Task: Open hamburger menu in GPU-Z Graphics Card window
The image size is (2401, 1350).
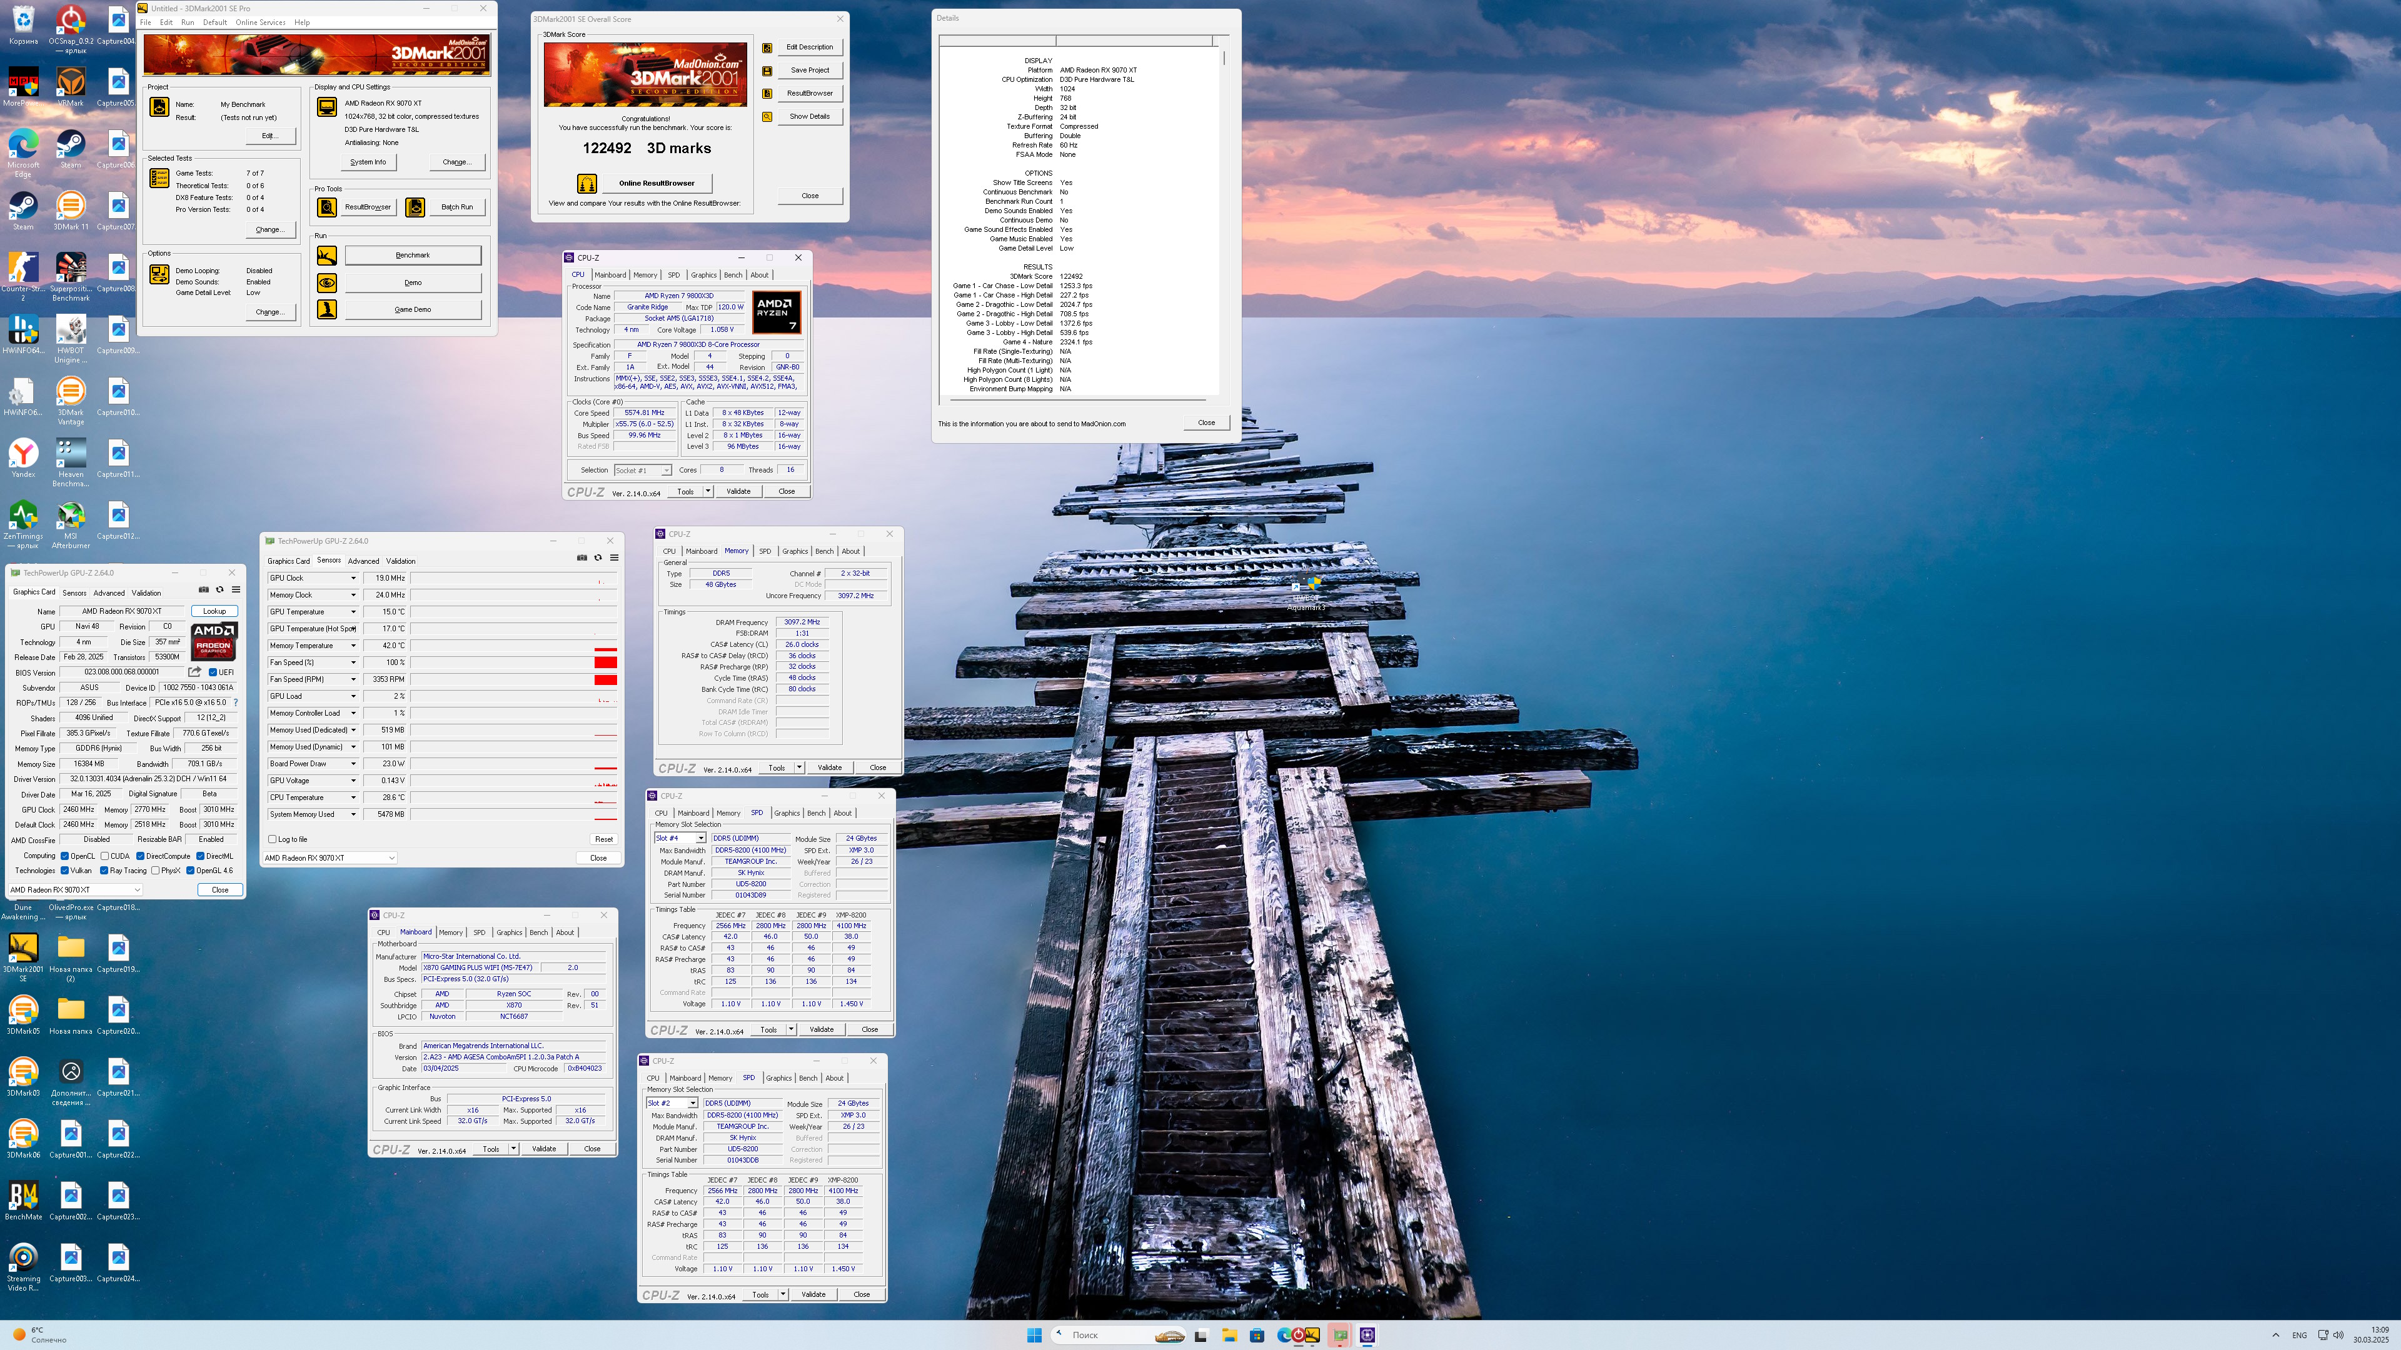Action: (236, 589)
